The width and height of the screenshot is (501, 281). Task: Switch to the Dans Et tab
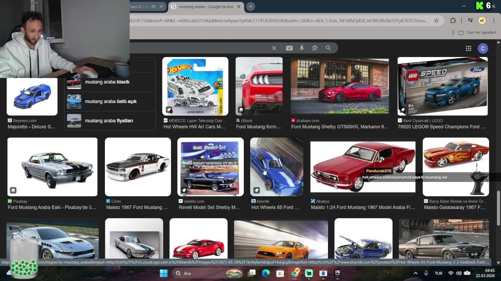coord(140,7)
